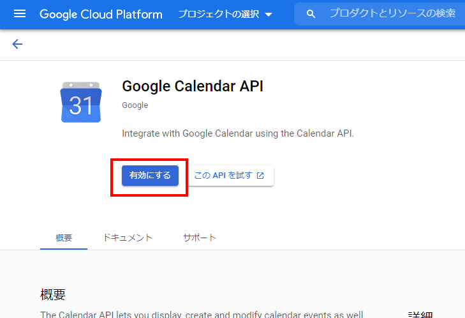This screenshot has width=465, height=318.
Task: Click the project selector dropdown arrow
Action: [x=268, y=15]
